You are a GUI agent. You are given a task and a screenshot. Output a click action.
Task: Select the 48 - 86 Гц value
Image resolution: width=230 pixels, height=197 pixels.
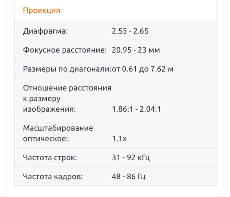tap(129, 177)
